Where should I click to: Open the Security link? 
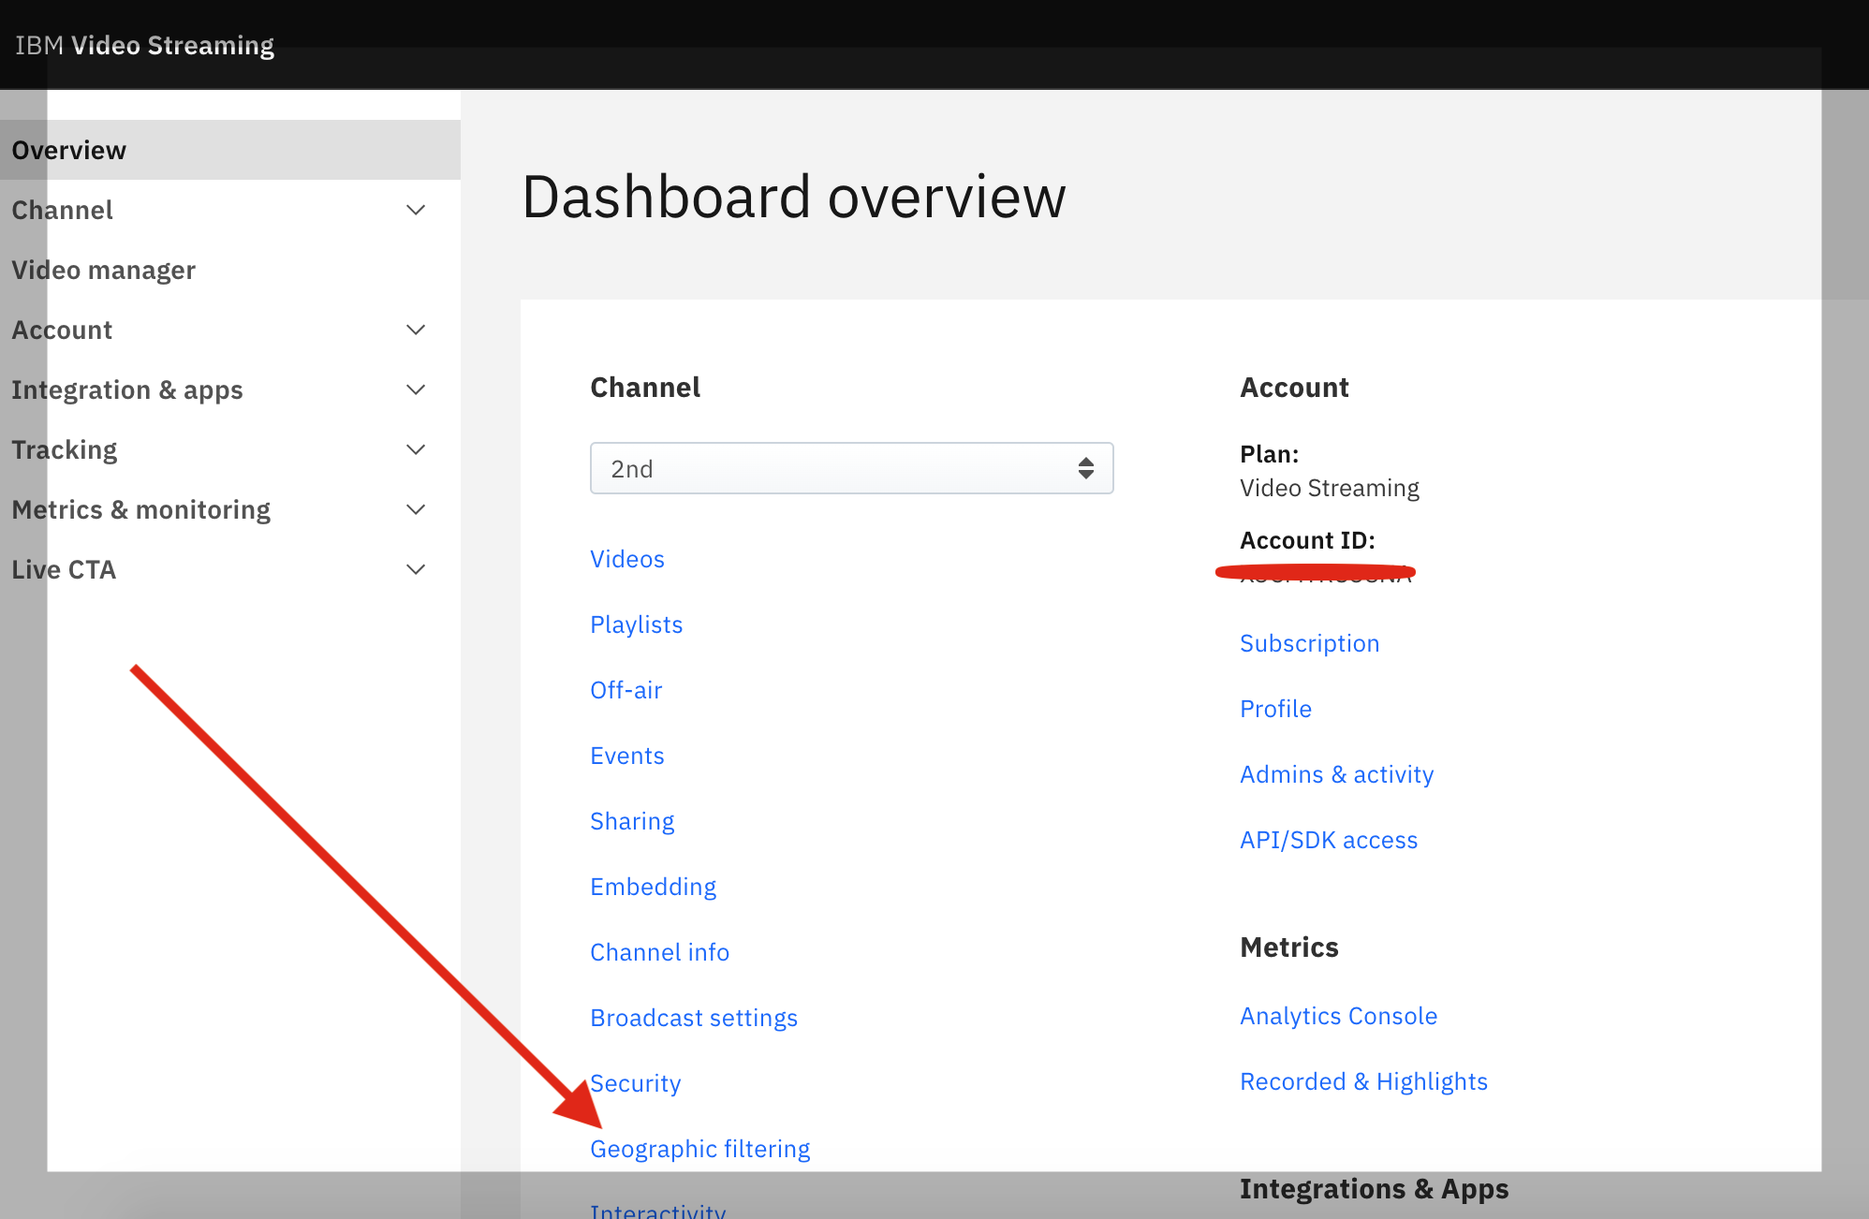pos(636,1083)
